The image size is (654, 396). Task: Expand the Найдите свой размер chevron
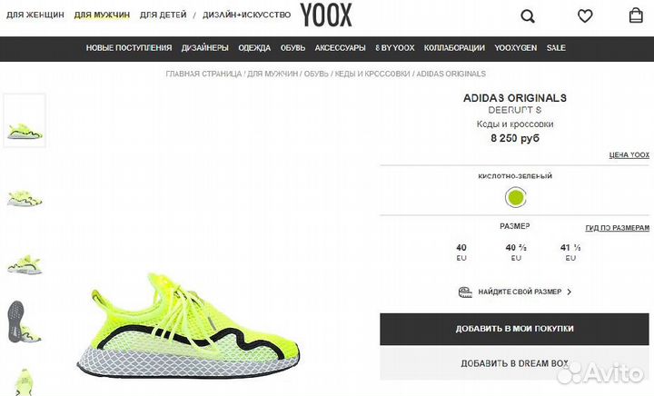pyautogui.click(x=570, y=292)
